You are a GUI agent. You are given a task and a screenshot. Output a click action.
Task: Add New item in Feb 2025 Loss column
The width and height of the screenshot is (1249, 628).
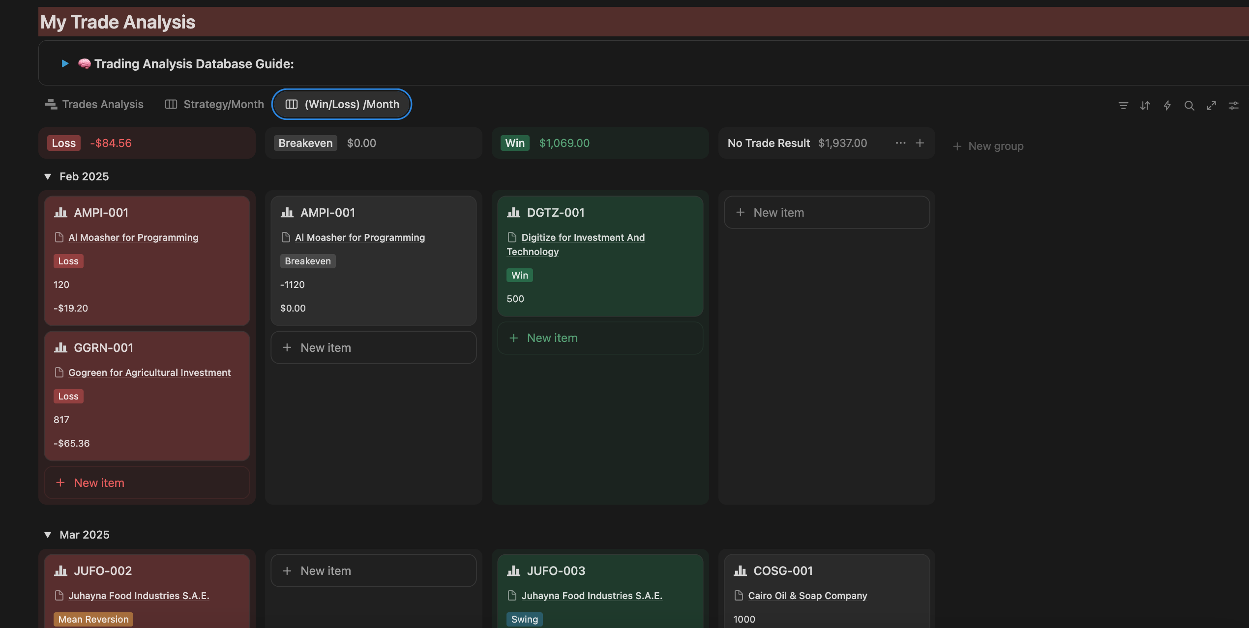pos(147,483)
